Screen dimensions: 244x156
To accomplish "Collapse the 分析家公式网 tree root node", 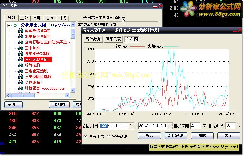I will pyautogui.click(x=9, y=25).
